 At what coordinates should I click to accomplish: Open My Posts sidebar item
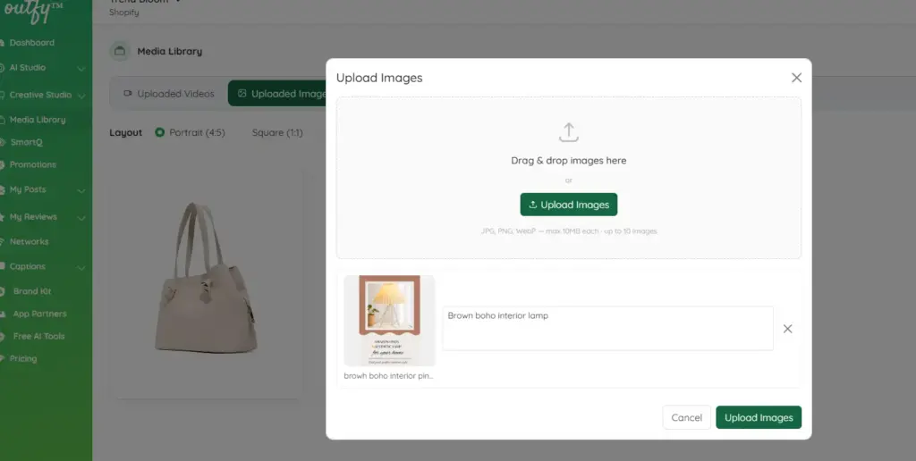28,189
